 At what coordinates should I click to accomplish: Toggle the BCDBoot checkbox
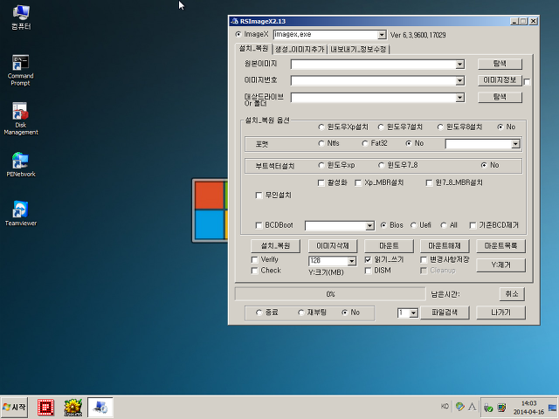[259, 225]
